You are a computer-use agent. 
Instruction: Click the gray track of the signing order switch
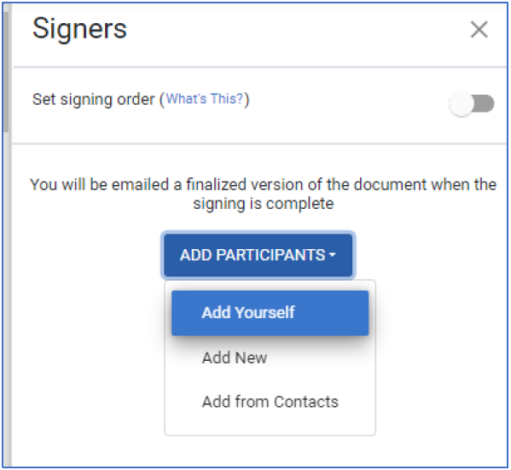pyautogui.click(x=485, y=104)
